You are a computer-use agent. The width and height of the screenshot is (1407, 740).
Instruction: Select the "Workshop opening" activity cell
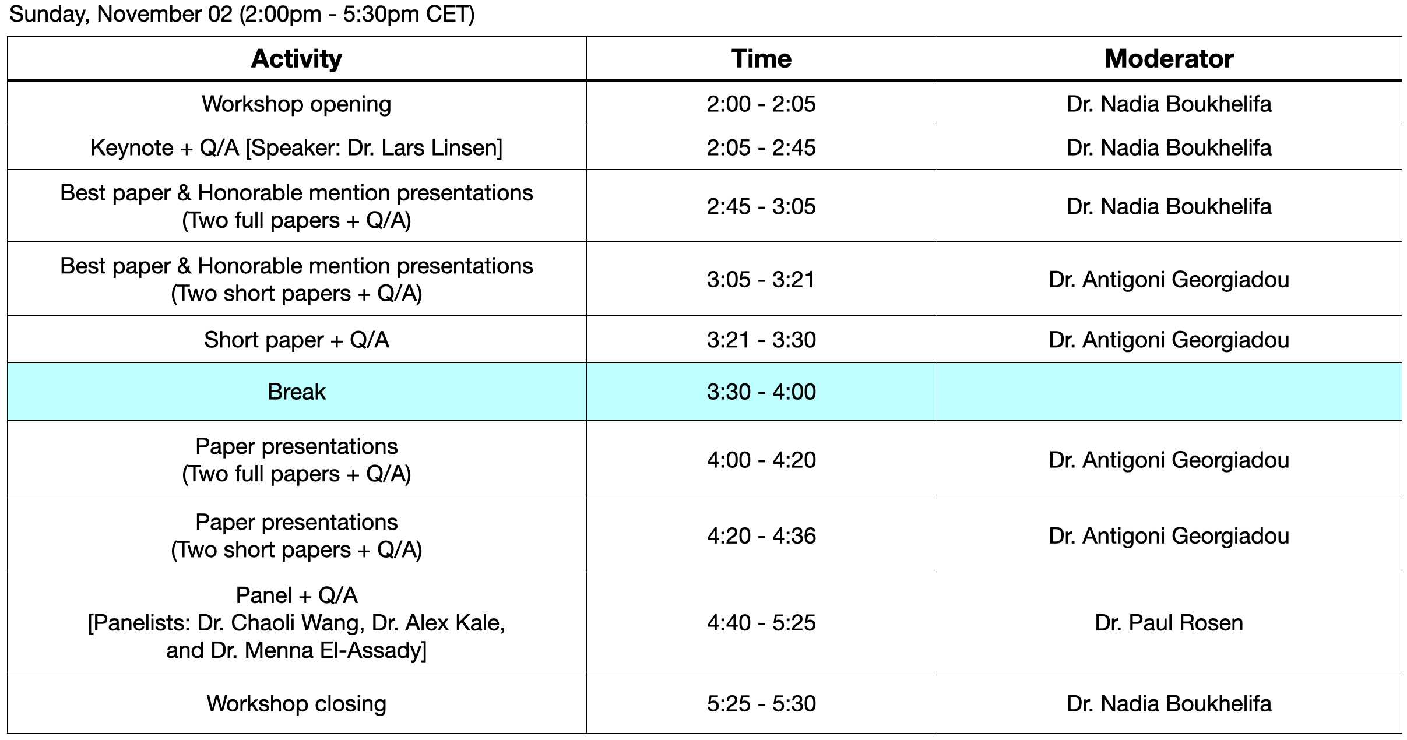click(296, 104)
